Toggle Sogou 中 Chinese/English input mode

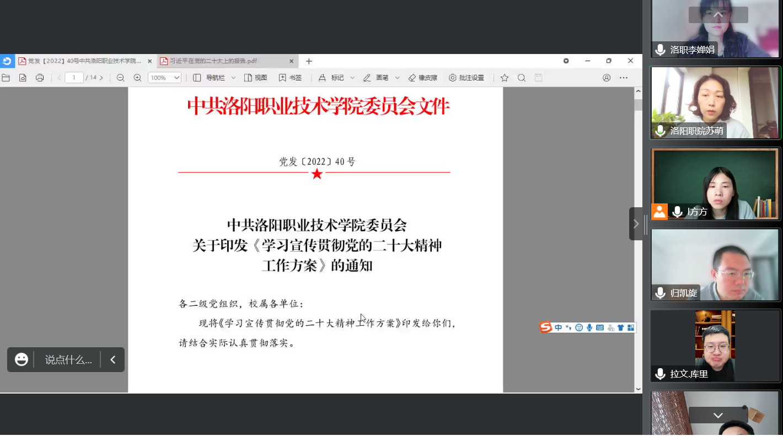click(x=559, y=327)
